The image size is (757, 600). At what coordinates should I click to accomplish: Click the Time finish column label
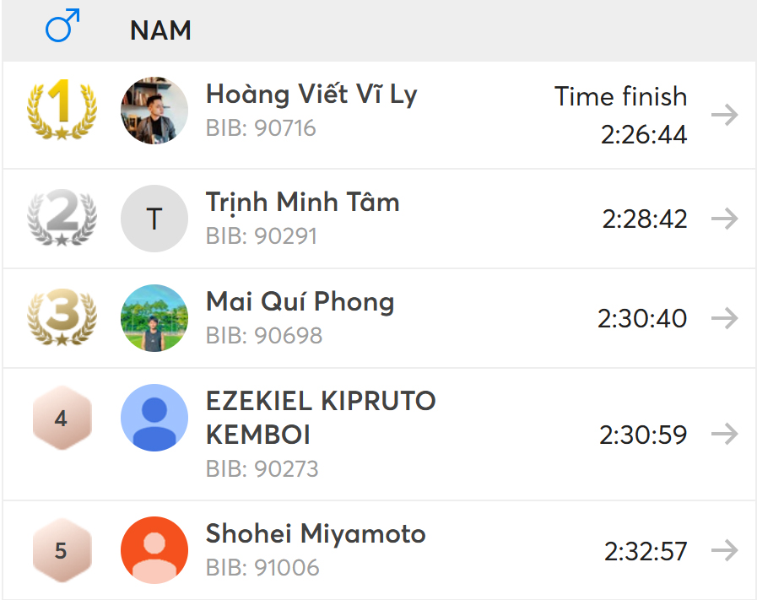tap(620, 96)
